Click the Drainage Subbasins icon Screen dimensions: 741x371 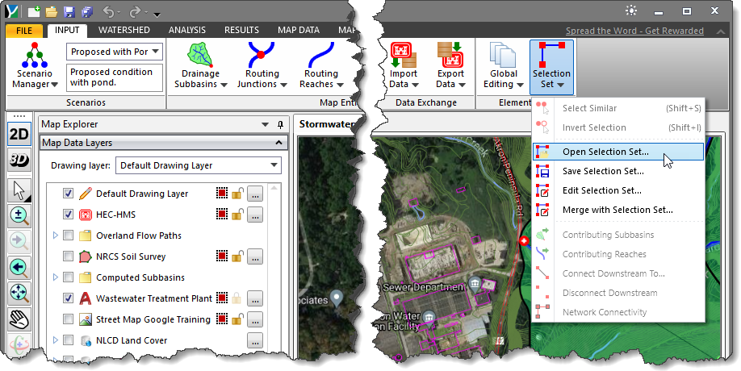tap(200, 66)
